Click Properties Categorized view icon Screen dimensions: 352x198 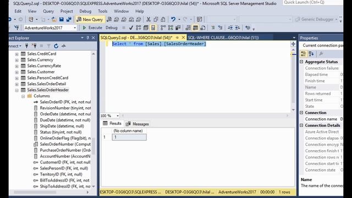[304, 54]
